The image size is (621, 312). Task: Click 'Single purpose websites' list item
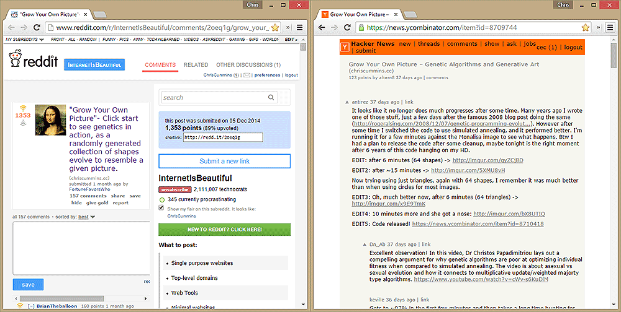[225, 263]
